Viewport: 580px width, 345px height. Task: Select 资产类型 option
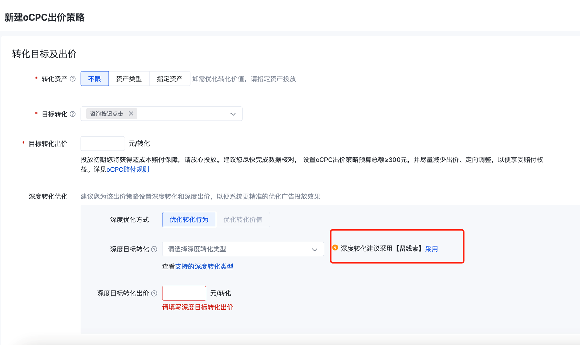pyautogui.click(x=129, y=79)
